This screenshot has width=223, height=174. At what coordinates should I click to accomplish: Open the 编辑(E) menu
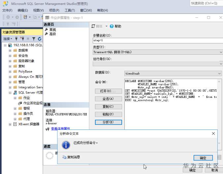point(23,10)
